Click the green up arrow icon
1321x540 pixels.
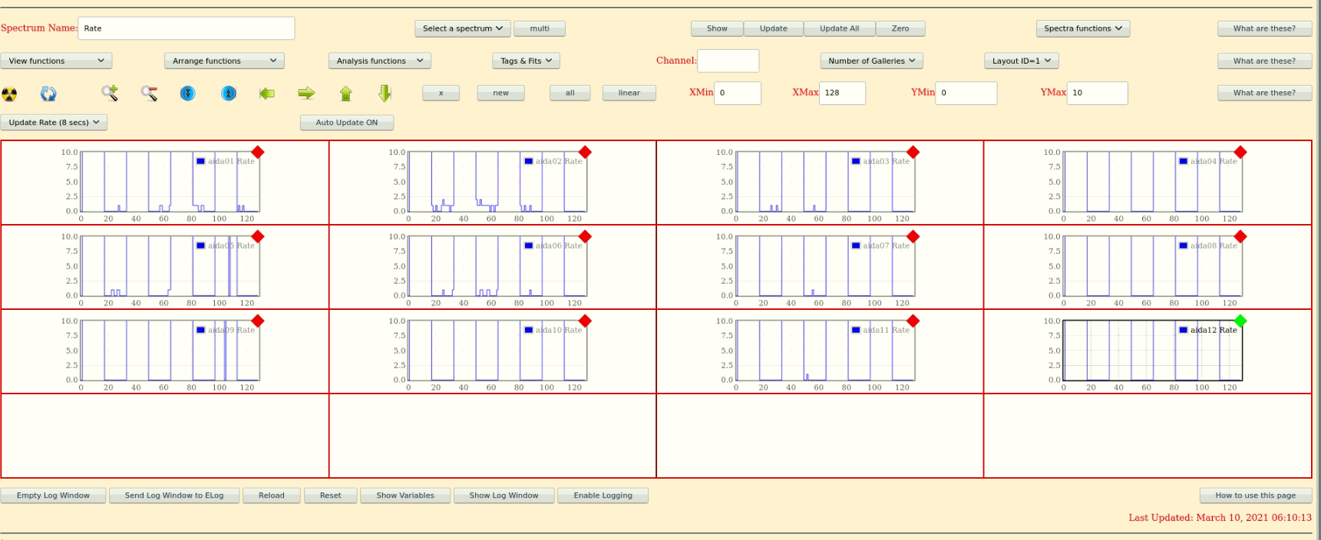point(346,94)
